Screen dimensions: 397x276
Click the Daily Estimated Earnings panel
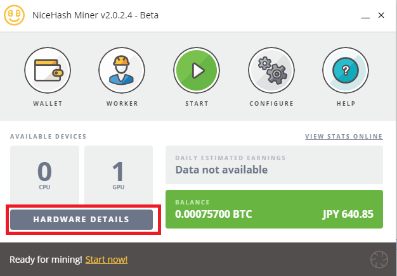point(274,165)
